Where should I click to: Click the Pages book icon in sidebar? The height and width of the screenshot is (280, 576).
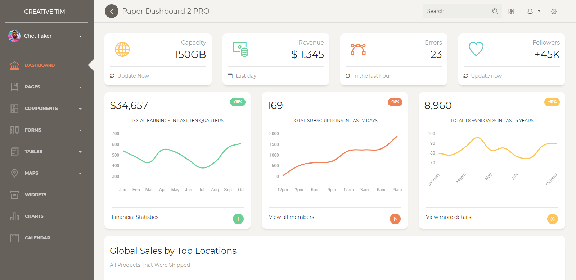pos(14,87)
